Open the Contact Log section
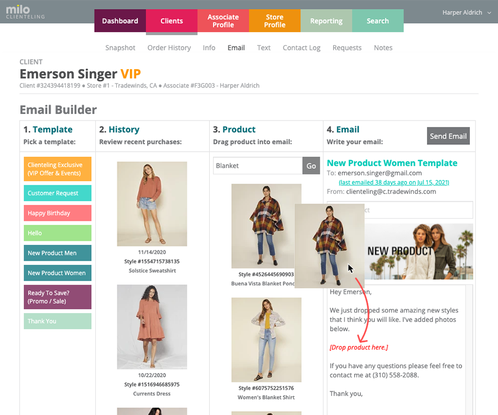The height and width of the screenshot is (415, 498). [302, 48]
